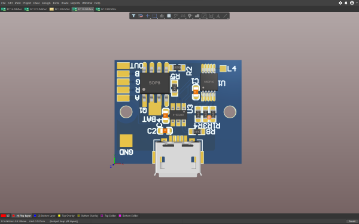The height and width of the screenshot is (224, 359).
Task: Click the Hotspot Snap status text
Action: click(x=63, y=221)
